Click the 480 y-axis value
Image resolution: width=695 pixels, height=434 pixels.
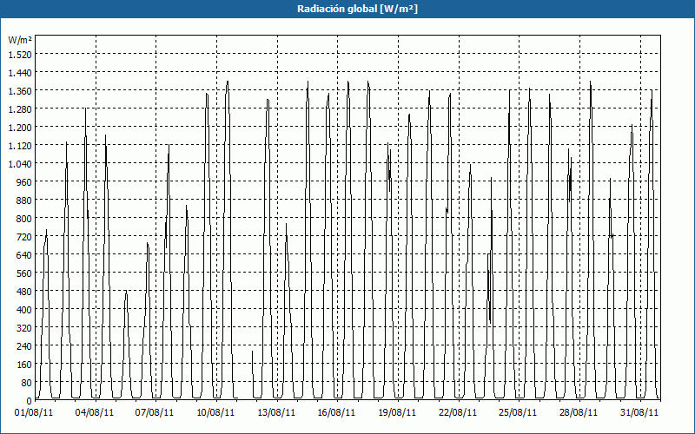(24, 292)
